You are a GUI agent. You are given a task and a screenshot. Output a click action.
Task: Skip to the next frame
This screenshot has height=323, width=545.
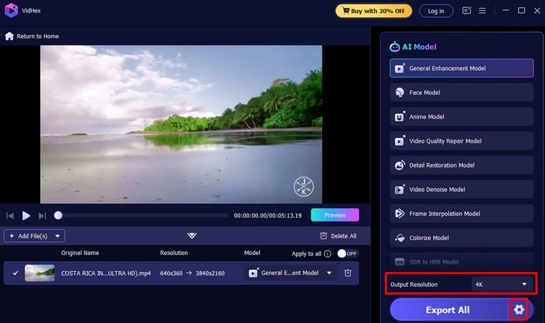42,216
